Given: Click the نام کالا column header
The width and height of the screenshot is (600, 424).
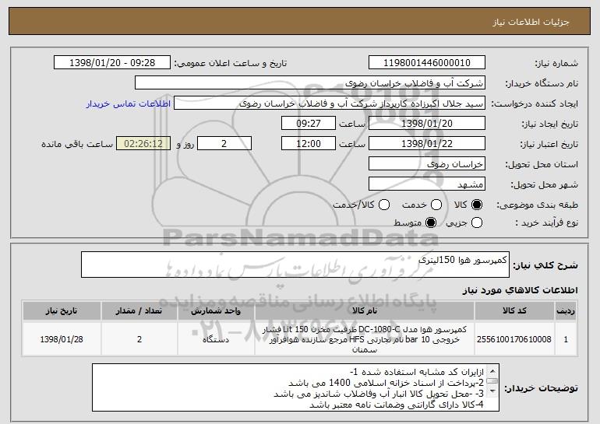Looking at the screenshot, I should coord(365,311).
